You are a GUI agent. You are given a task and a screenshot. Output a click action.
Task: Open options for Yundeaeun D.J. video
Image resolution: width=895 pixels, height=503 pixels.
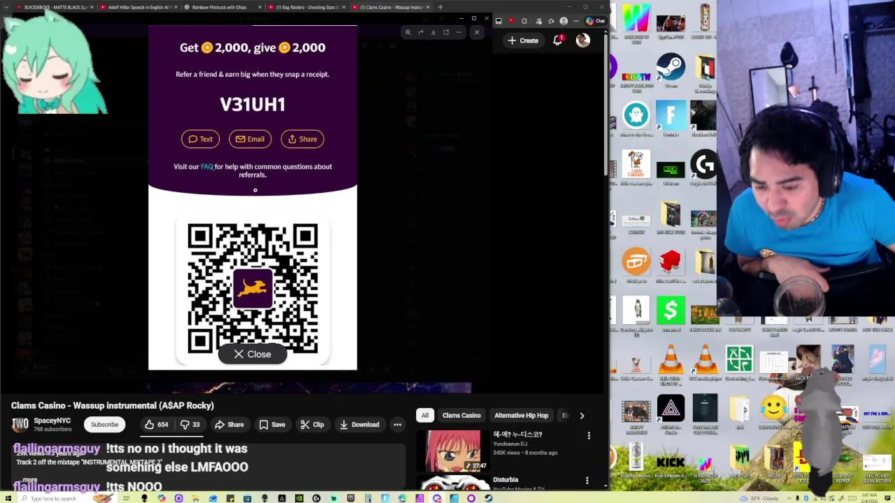click(x=589, y=436)
